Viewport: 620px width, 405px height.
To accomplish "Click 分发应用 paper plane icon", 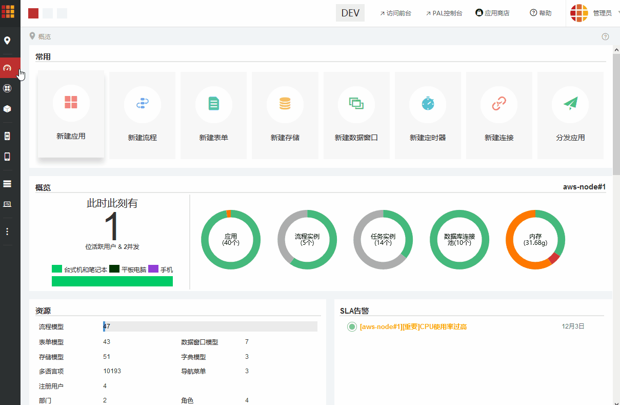I will [570, 103].
